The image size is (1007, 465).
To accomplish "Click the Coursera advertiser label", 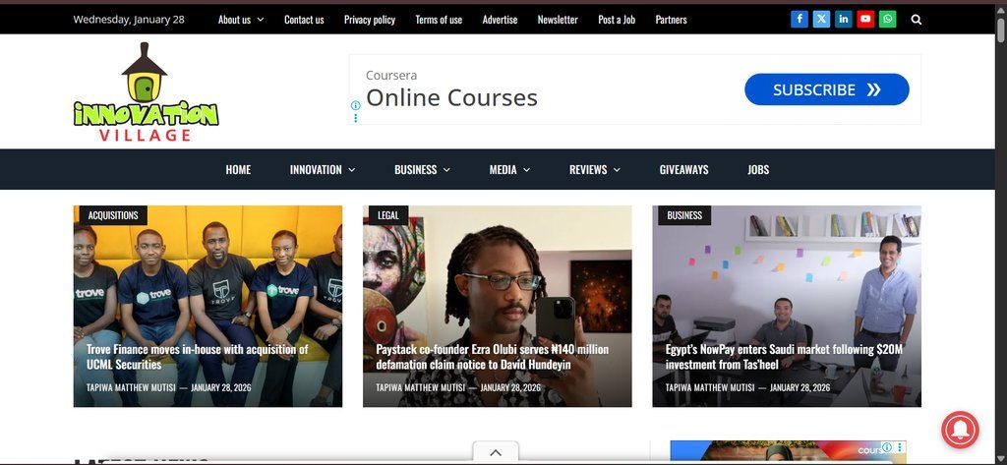I will [x=391, y=75].
